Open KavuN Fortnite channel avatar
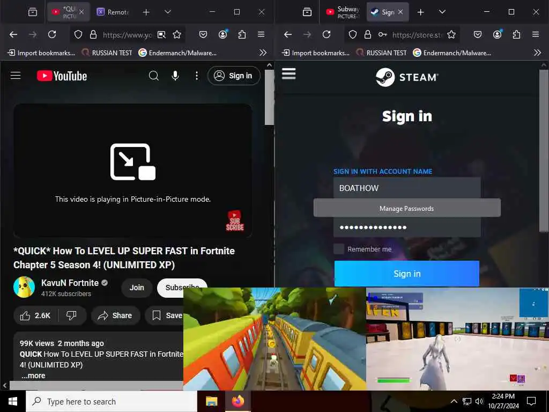549x412 pixels. pyautogui.click(x=24, y=288)
